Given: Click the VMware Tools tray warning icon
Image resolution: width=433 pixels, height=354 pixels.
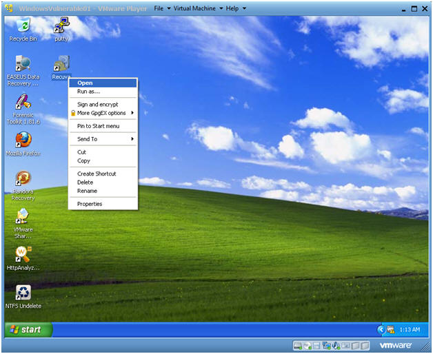Looking at the screenshot, I should point(391,329).
